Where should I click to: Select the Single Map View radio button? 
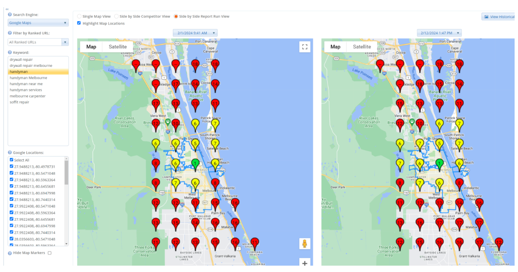click(80, 17)
